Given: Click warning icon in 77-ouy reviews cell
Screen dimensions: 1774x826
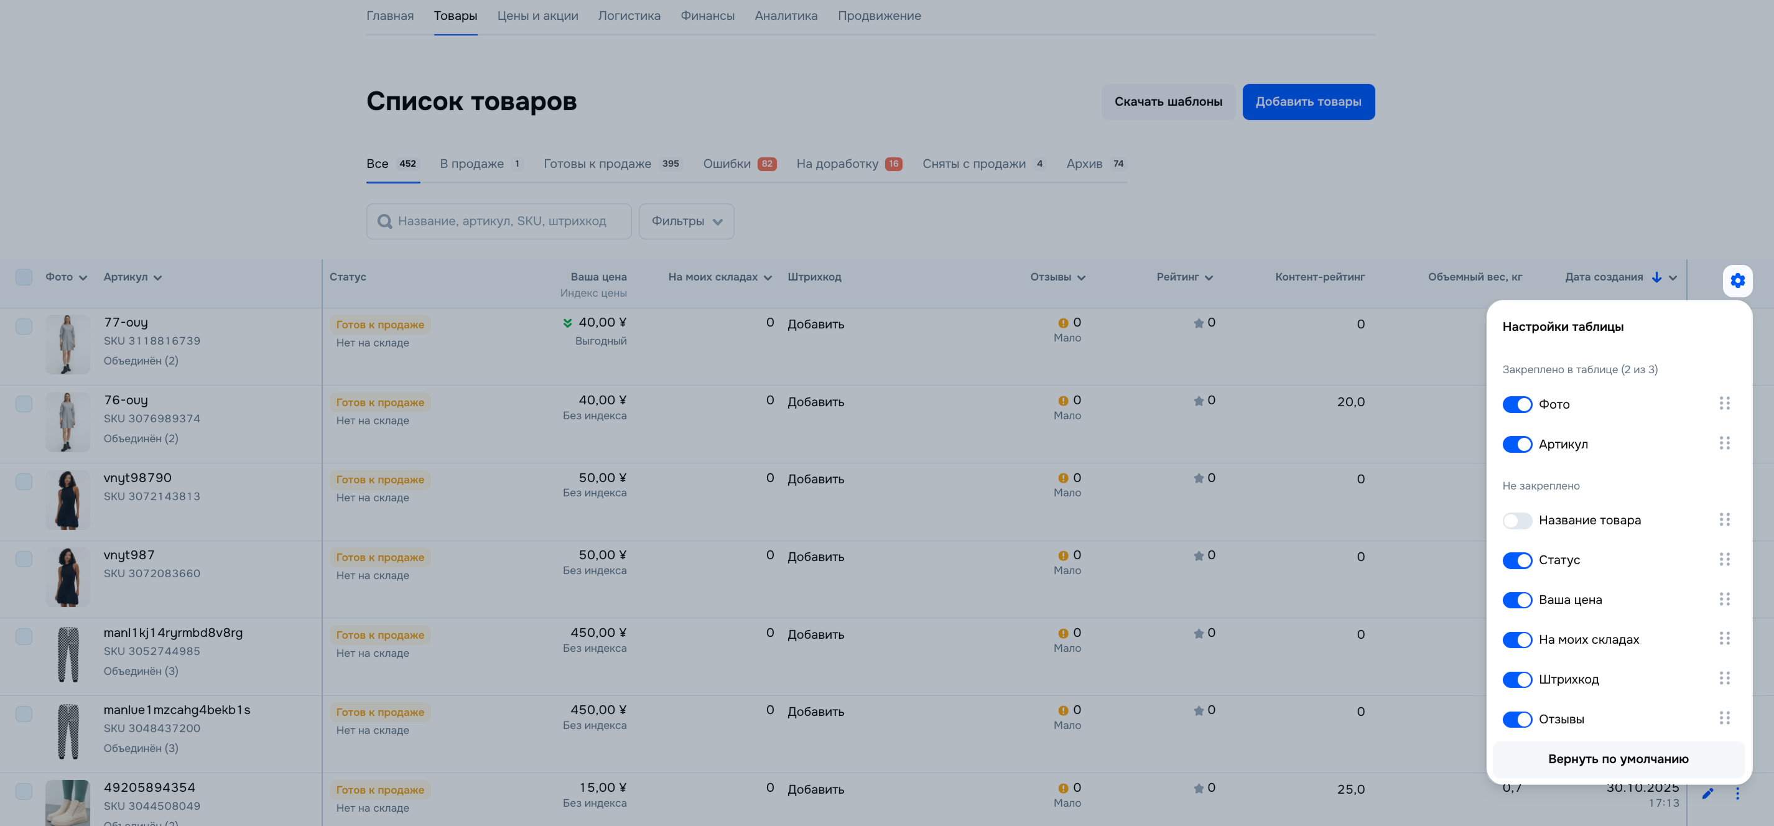Looking at the screenshot, I should tap(1062, 323).
